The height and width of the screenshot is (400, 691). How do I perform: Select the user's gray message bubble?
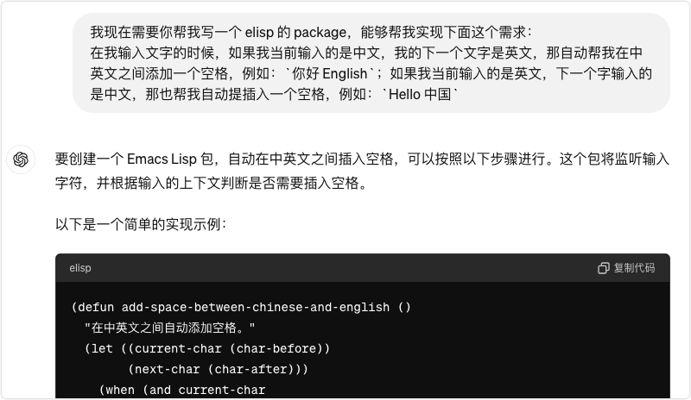pyautogui.click(x=371, y=63)
